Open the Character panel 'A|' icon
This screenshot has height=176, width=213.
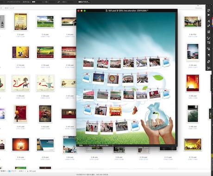click(209, 21)
